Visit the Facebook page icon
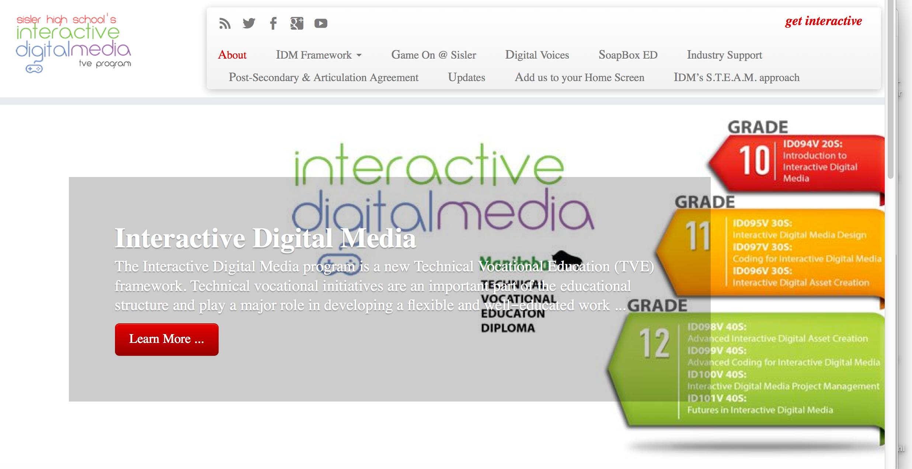The width and height of the screenshot is (912, 469). [x=273, y=24]
